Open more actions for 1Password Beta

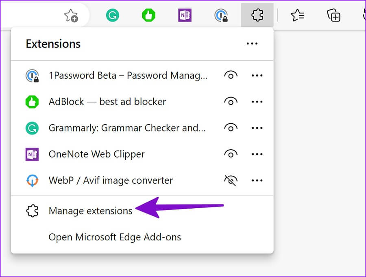point(257,76)
